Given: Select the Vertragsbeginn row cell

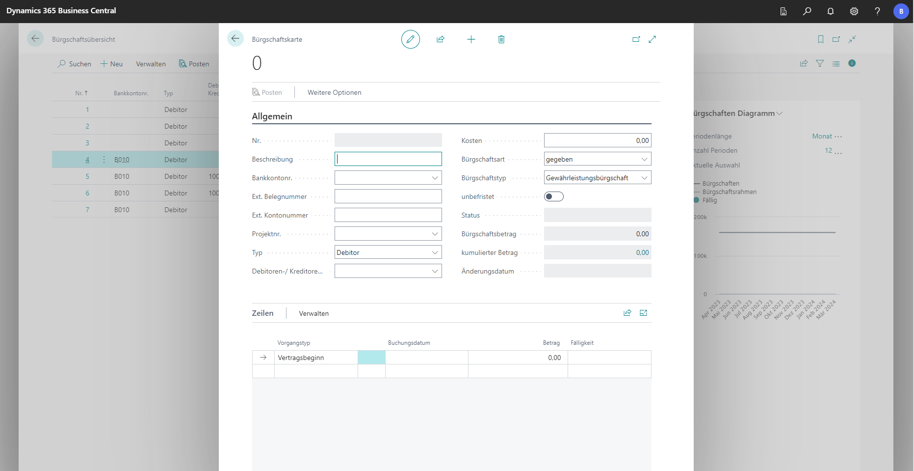Looking at the screenshot, I should click(315, 358).
